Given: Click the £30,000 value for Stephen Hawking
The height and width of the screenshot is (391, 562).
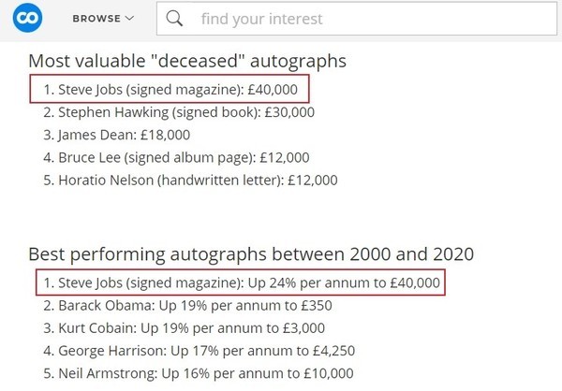Looking at the screenshot, I should point(289,112).
